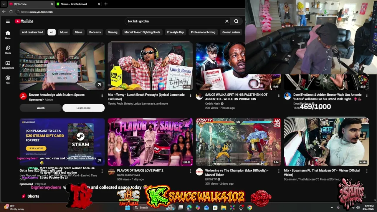The width and height of the screenshot is (377, 212).
Task: Open the YouTube guide hamburger menu
Action: click(8, 21)
